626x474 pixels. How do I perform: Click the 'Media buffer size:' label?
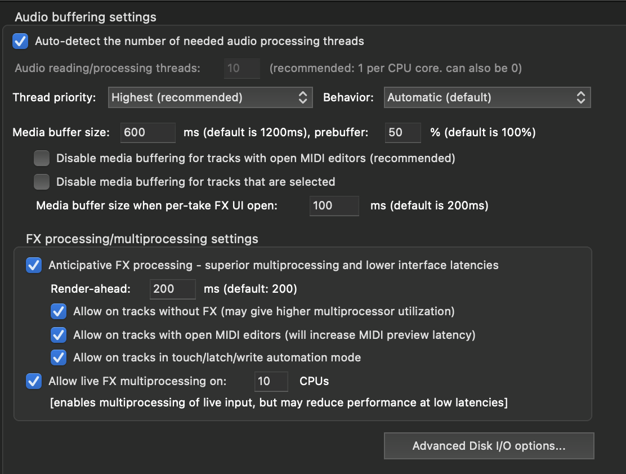tap(61, 132)
